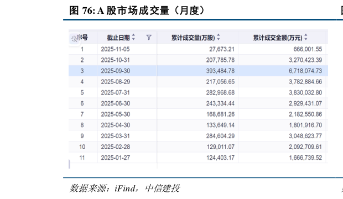Click volume value 168,681.26
The width and height of the screenshot is (343, 199).
coord(221,114)
